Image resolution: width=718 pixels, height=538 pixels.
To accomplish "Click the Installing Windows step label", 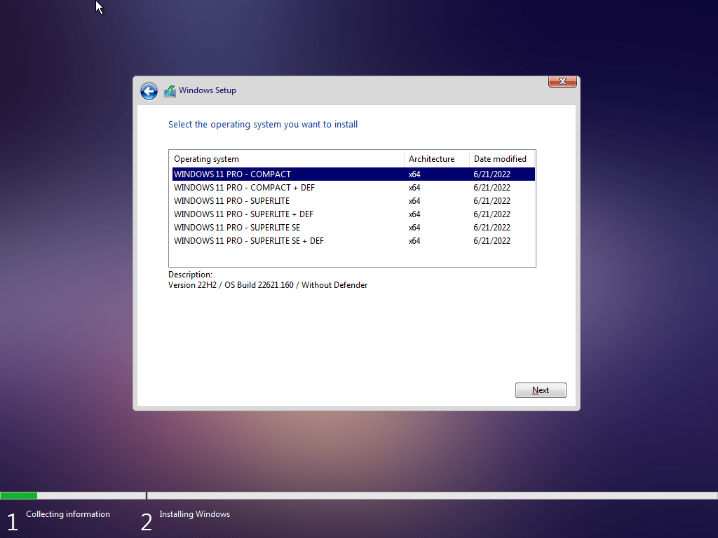I will pyautogui.click(x=194, y=514).
